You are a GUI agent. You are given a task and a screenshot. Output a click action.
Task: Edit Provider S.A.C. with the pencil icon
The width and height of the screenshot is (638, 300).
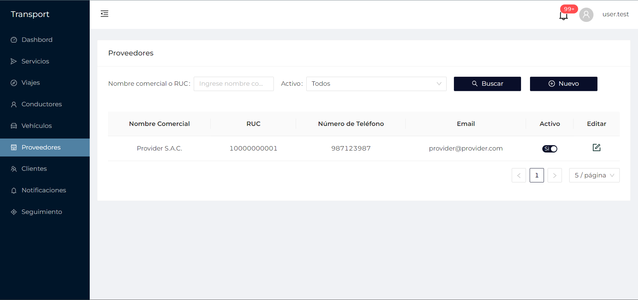(596, 148)
